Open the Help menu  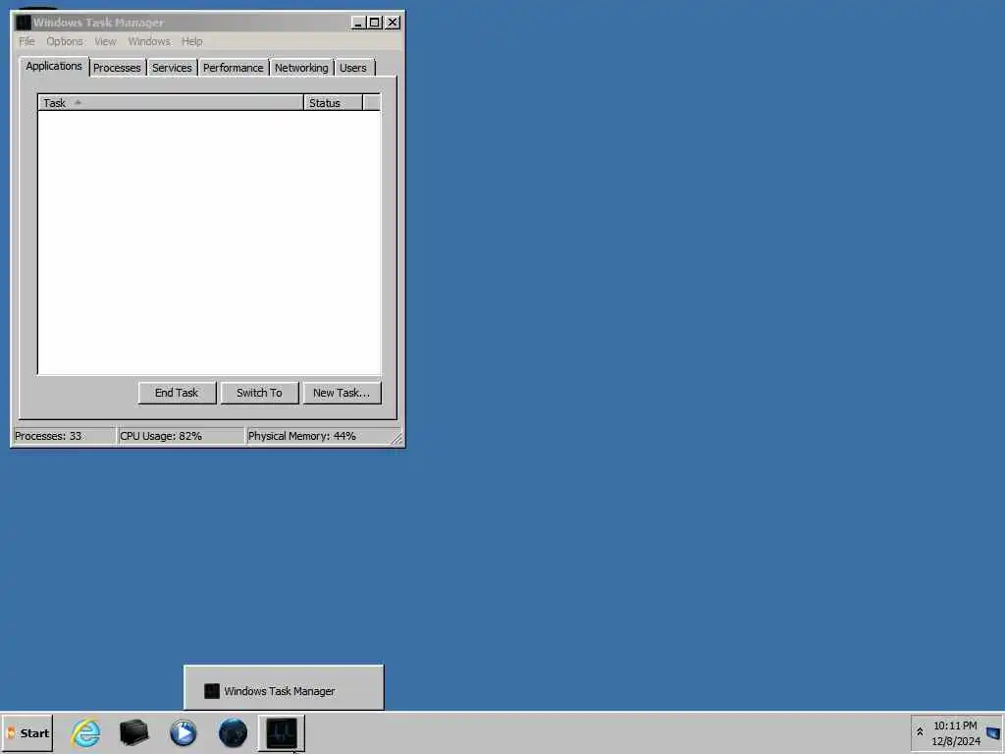click(191, 41)
